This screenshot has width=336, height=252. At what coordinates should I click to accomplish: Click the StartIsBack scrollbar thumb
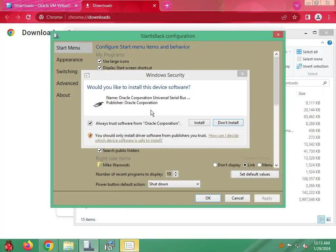coord(276,81)
